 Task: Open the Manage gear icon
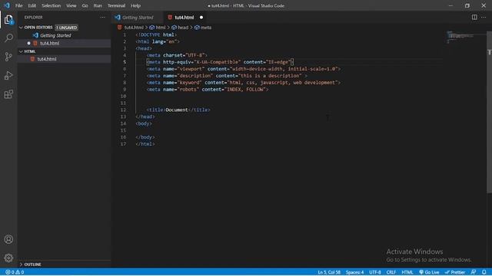(x=8, y=258)
